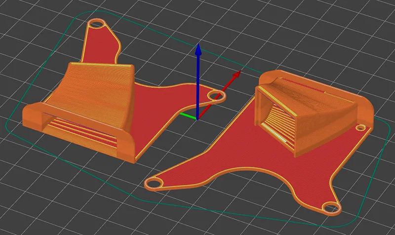
Task: Click the red X-axis arrow of the gizmo
Action: 219,95
